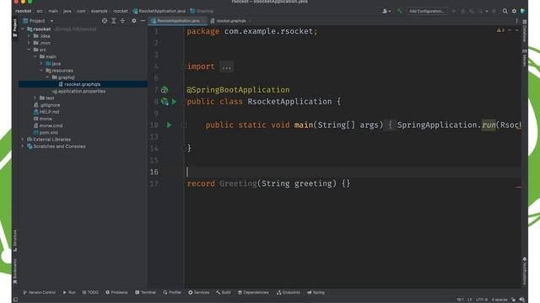This screenshot has width=540, height=303.
Task: Select pom.xml in project tree
Action: (49, 133)
